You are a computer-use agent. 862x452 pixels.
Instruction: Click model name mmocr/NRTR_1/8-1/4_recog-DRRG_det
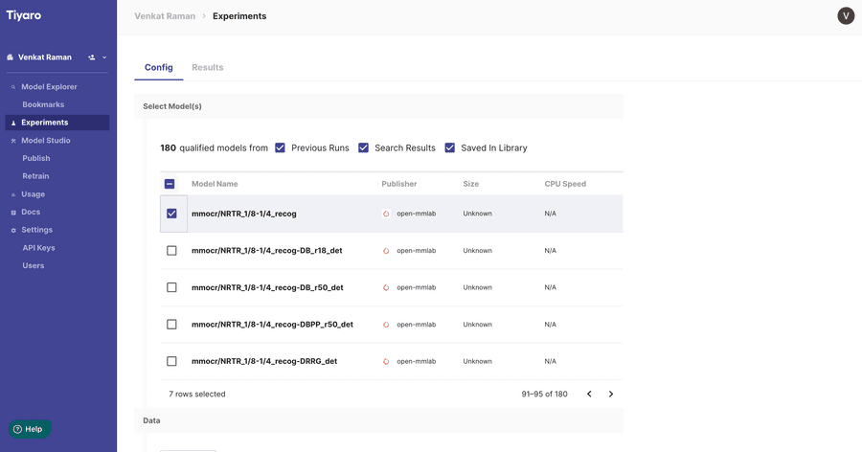point(264,361)
